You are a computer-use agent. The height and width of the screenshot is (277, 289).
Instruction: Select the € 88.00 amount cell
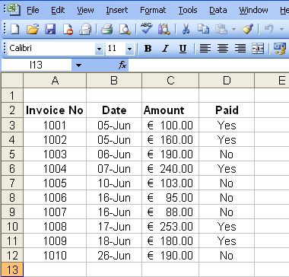click(170, 212)
